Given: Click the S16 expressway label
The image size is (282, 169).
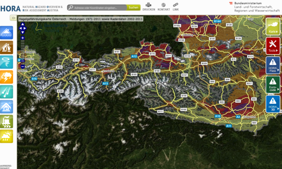Looking at the screenshot, I should 34,79.
